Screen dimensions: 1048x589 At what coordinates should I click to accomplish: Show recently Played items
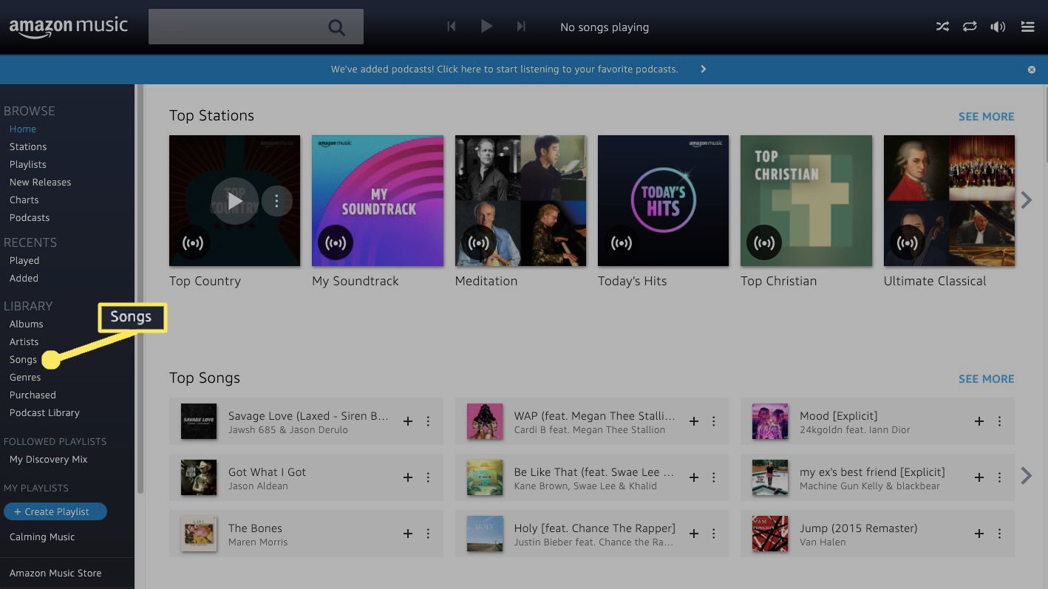click(x=24, y=260)
